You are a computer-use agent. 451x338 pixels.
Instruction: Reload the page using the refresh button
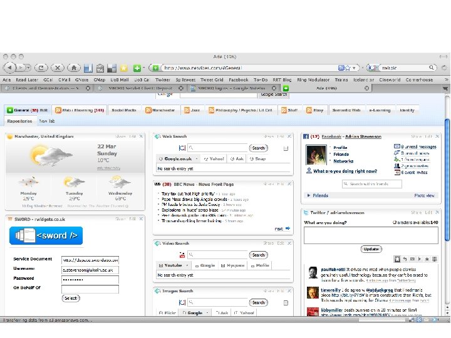tap(41, 68)
